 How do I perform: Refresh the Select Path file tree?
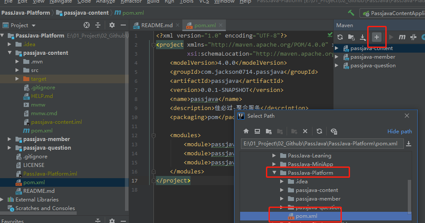319,131
